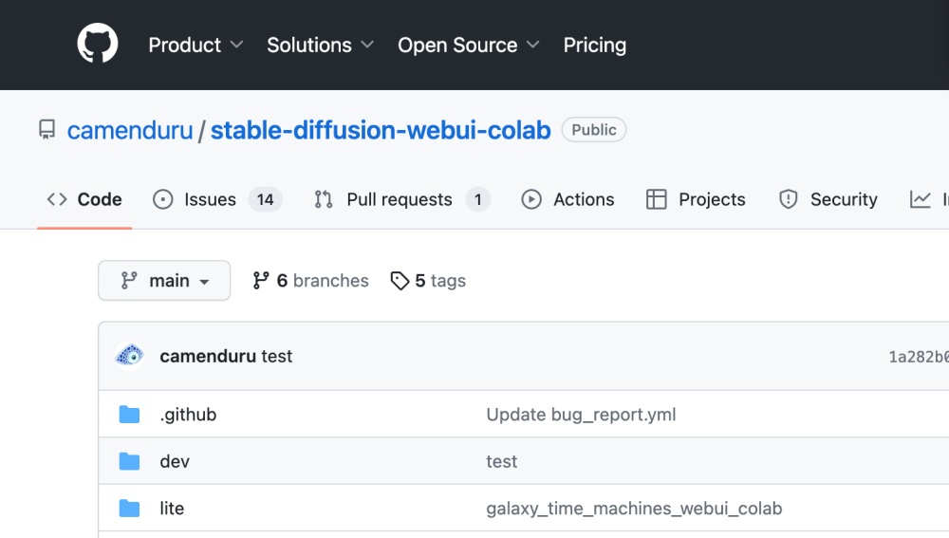
Task: Expand the Open Source menu
Action: (469, 45)
